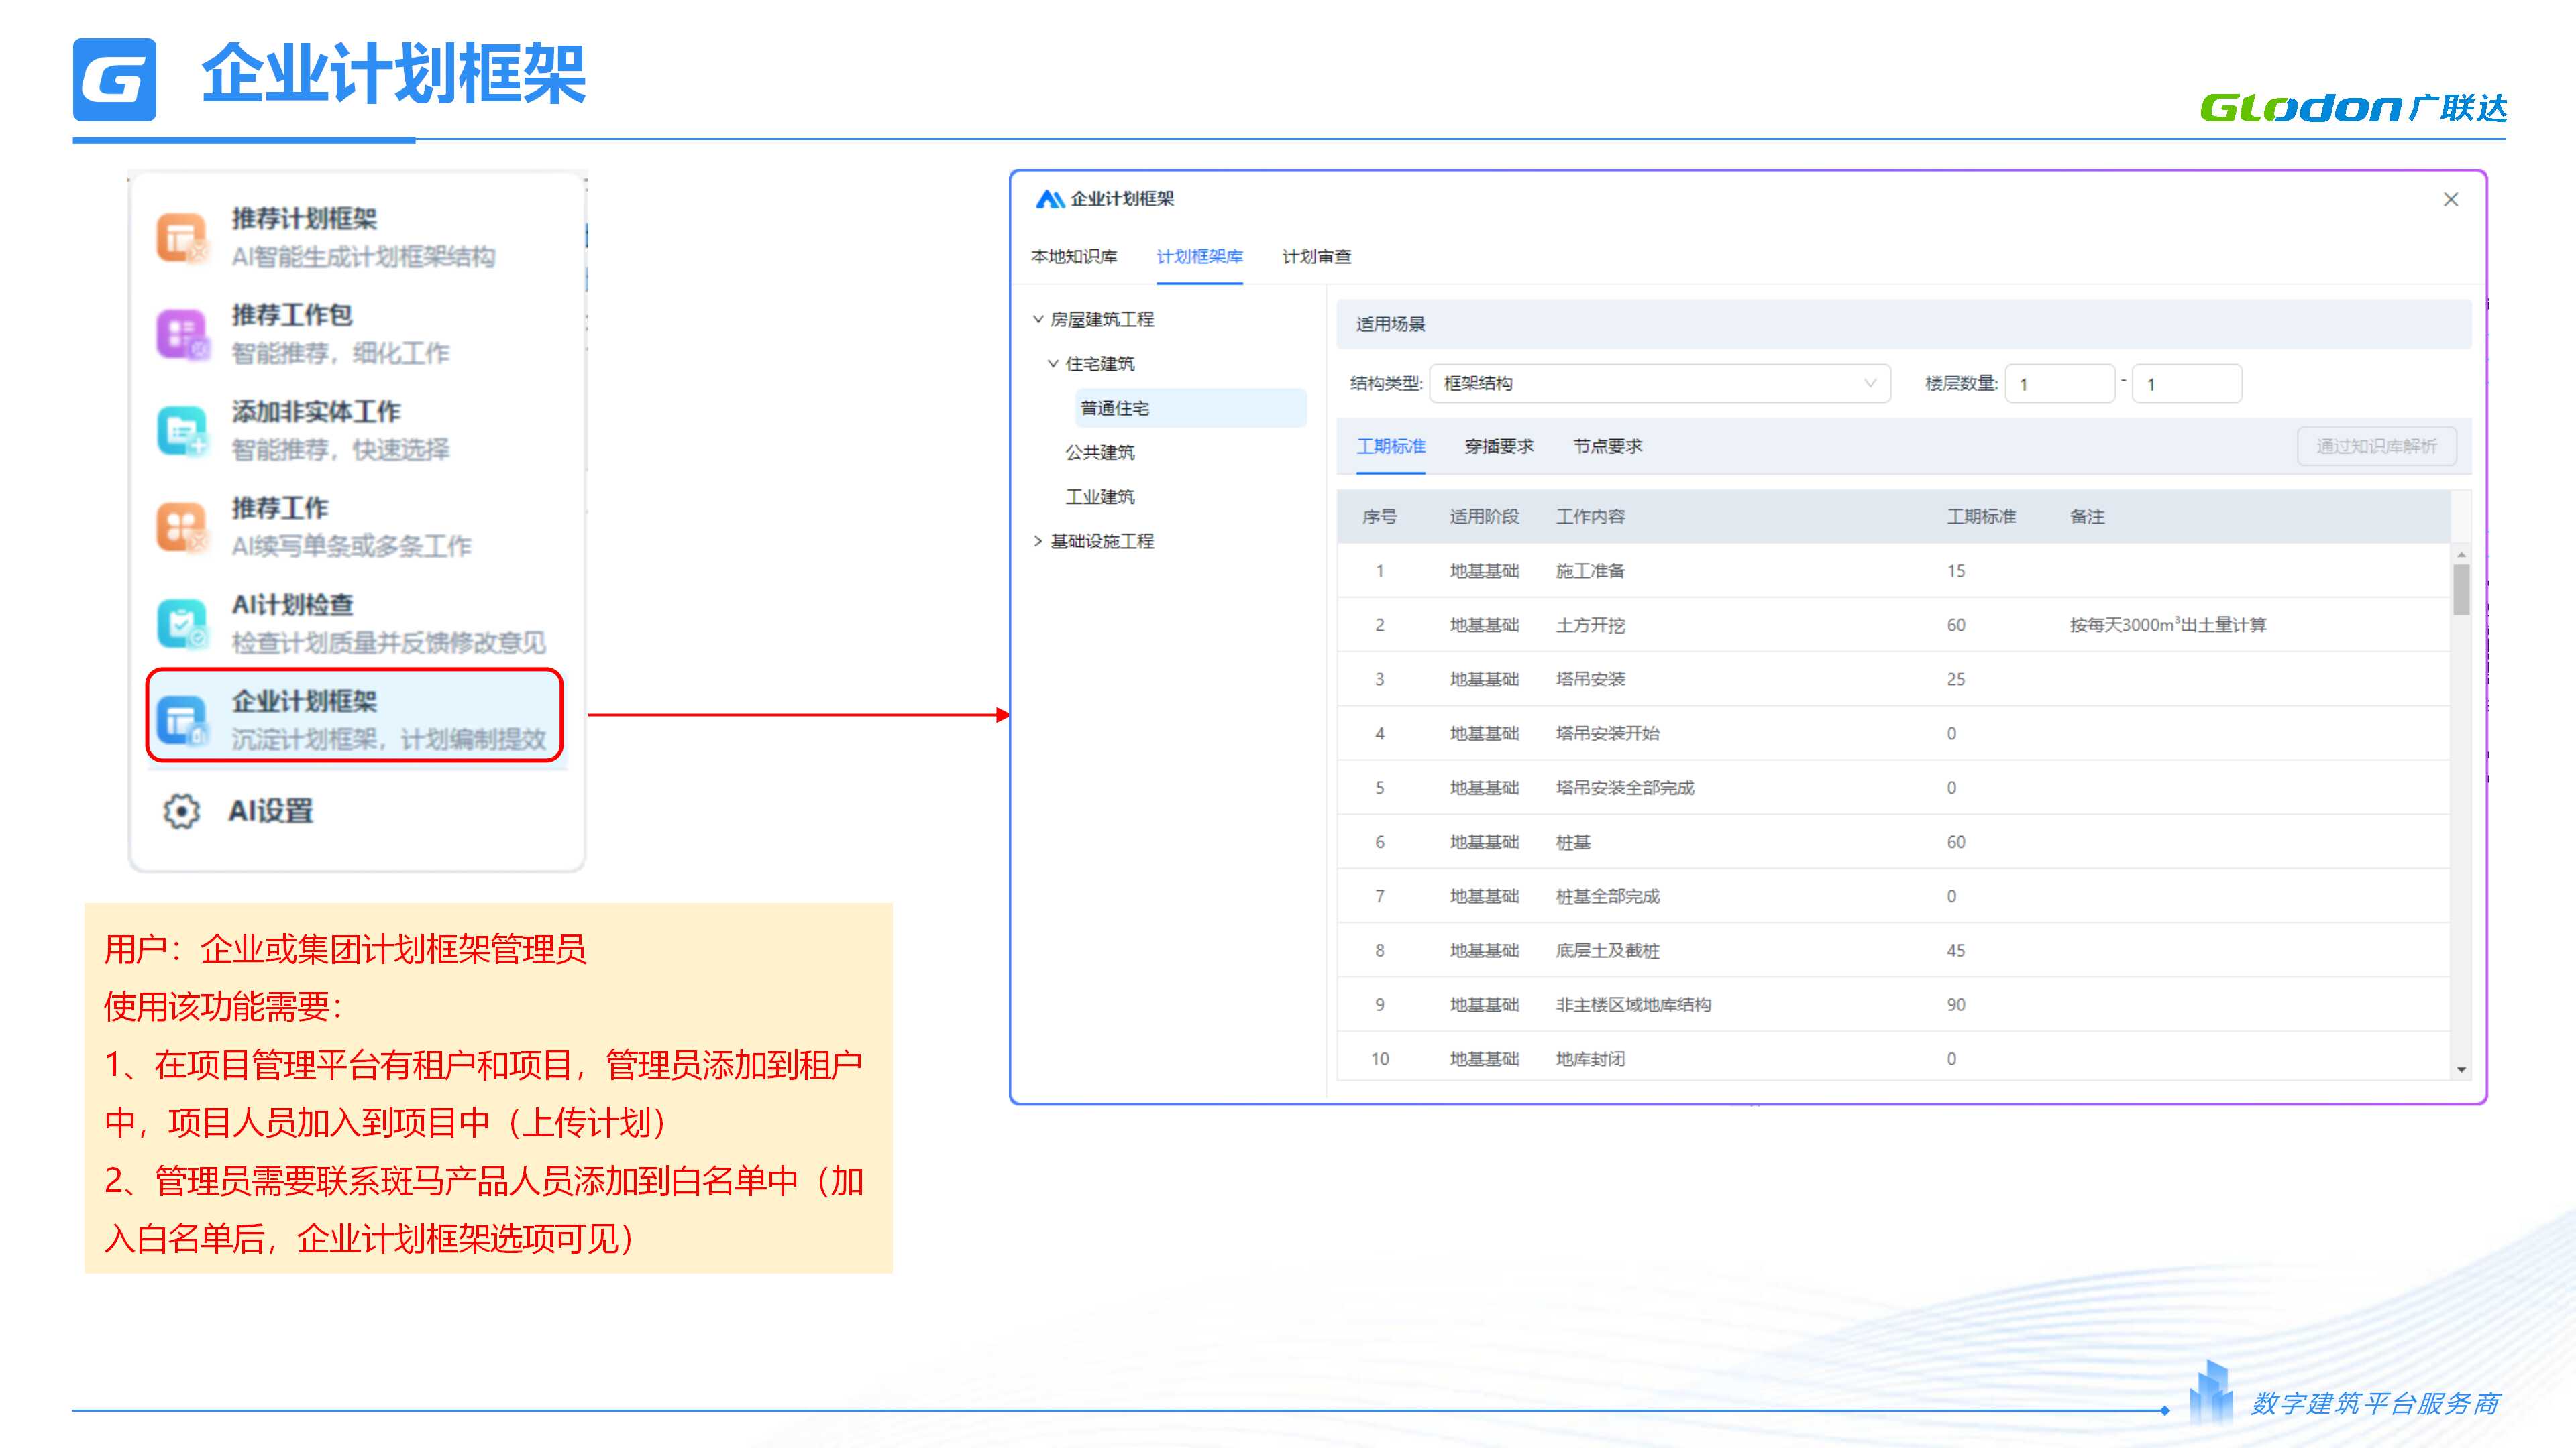
Task: Click the 企业计划框架 blue icon
Action: [181, 719]
